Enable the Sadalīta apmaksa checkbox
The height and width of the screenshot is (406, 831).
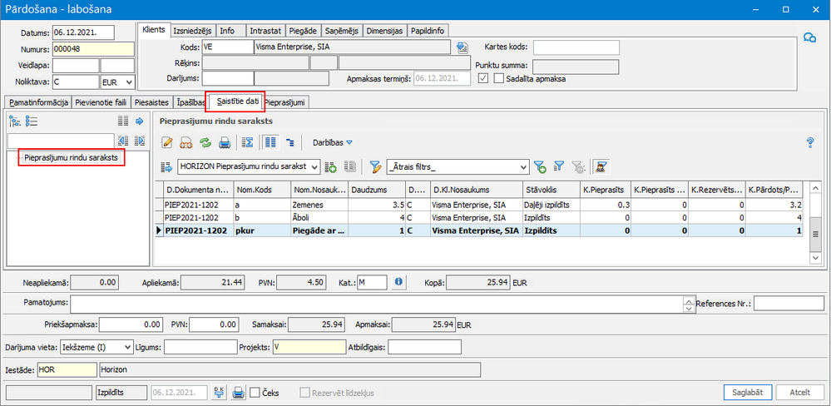[x=499, y=79]
